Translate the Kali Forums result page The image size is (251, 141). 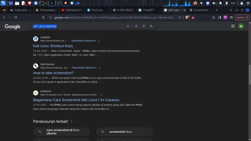84,68
